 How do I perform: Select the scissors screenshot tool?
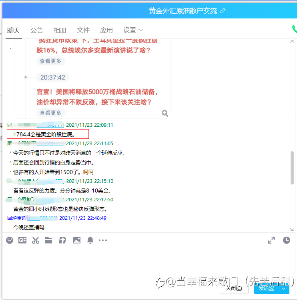click(x=36, y=240)
